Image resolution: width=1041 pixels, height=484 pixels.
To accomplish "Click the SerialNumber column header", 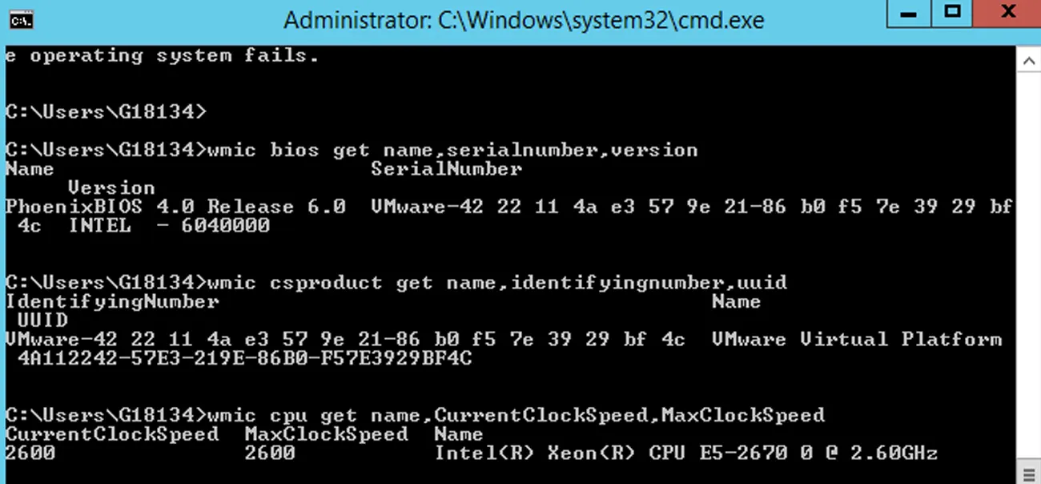I will click(446, 169).
